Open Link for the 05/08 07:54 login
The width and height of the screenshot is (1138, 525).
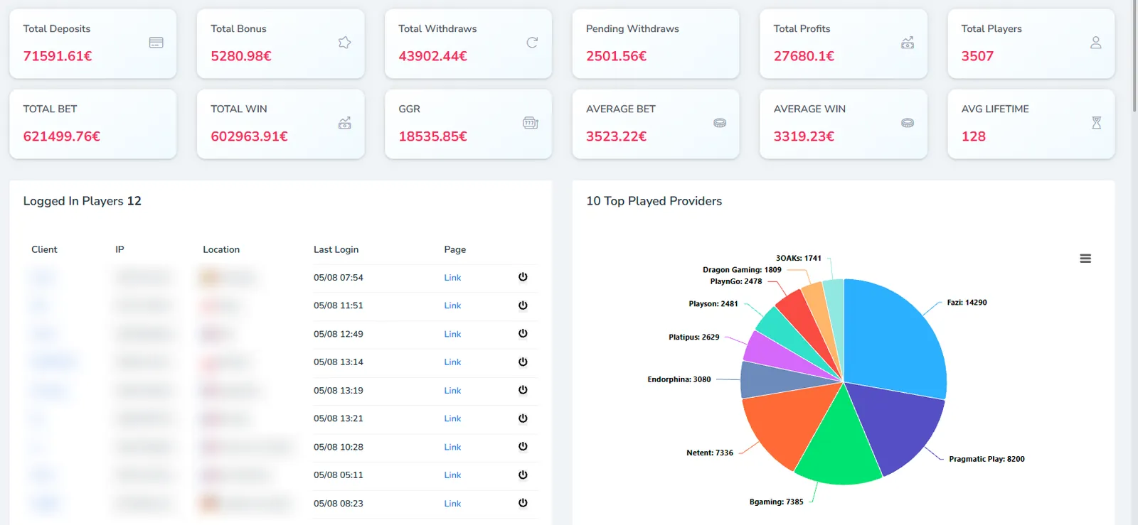(x=452, y=278)
